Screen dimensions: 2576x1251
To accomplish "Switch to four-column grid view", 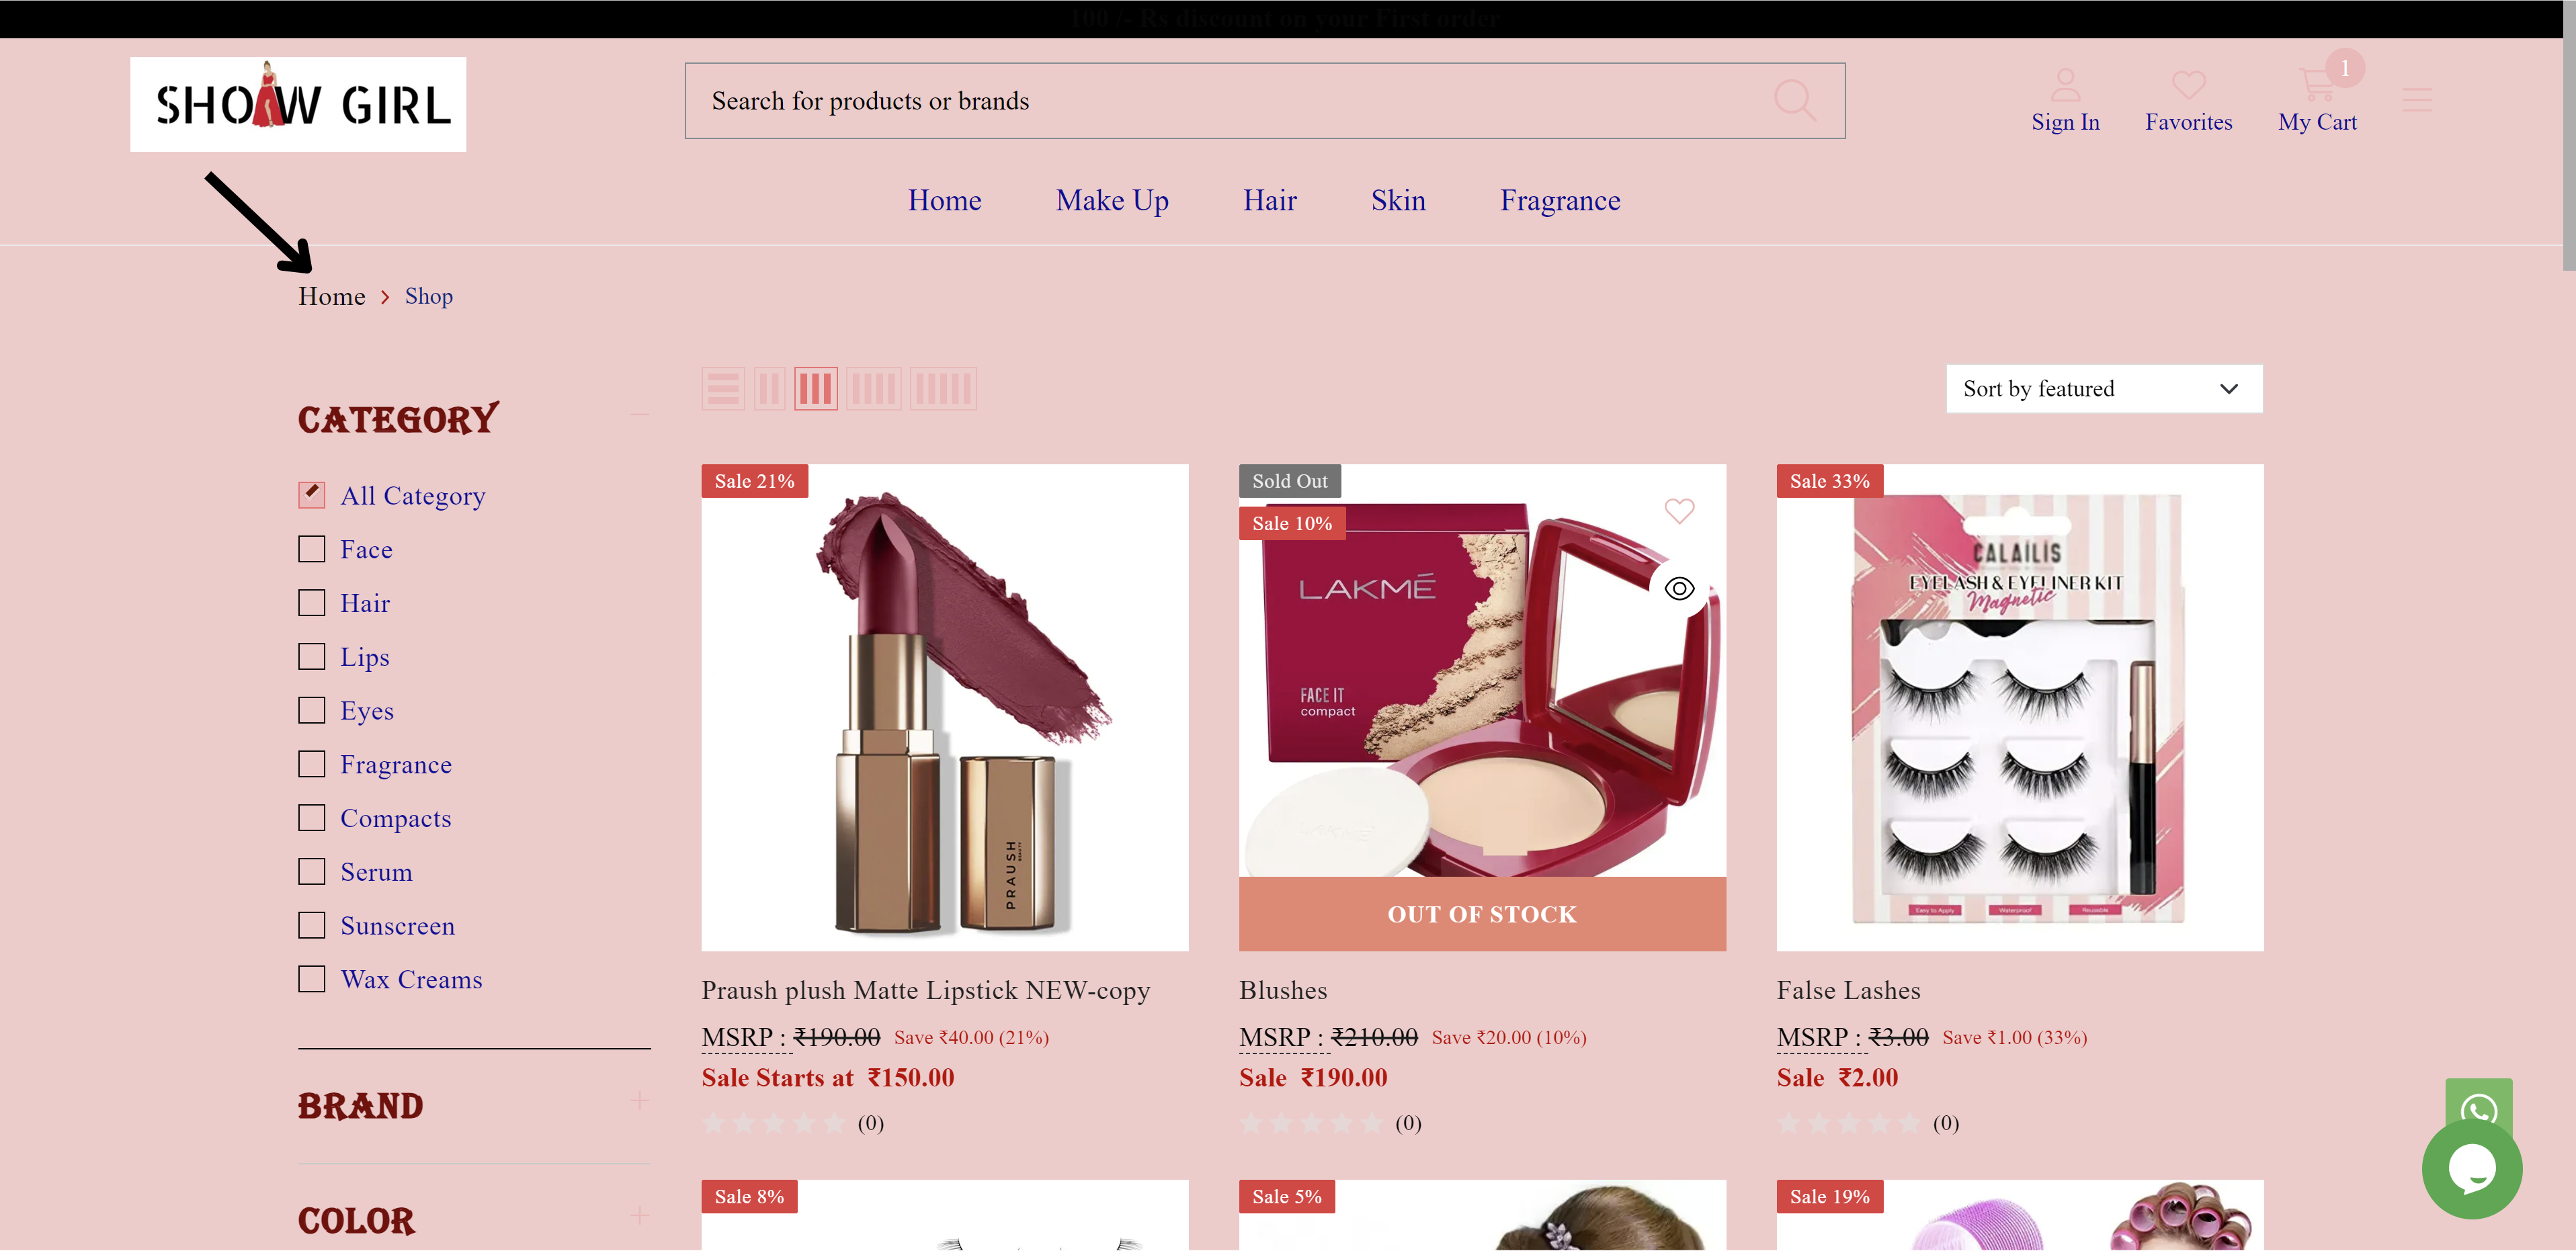I will tap(873, 389).
